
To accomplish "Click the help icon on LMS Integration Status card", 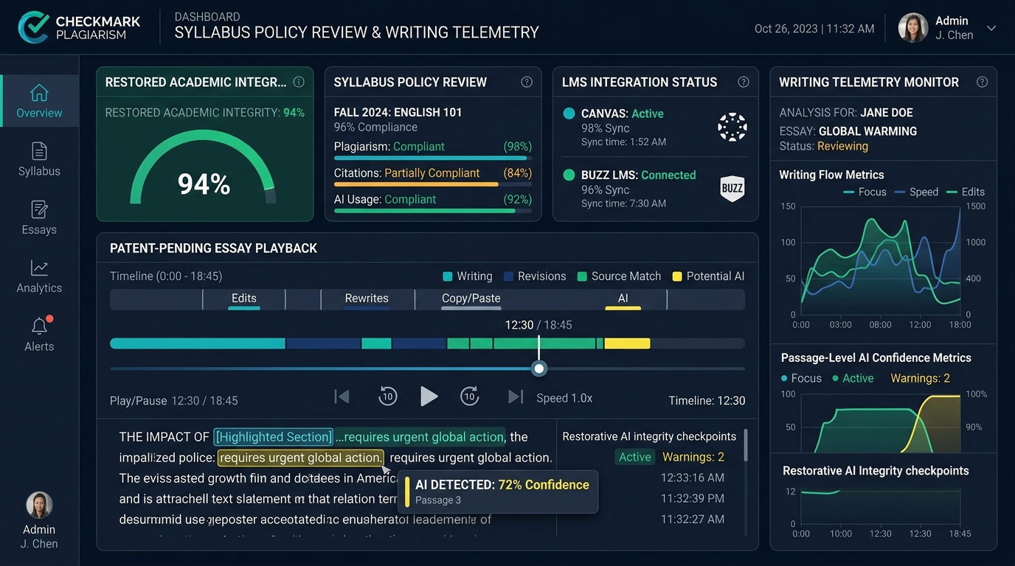I will [744, 82].
